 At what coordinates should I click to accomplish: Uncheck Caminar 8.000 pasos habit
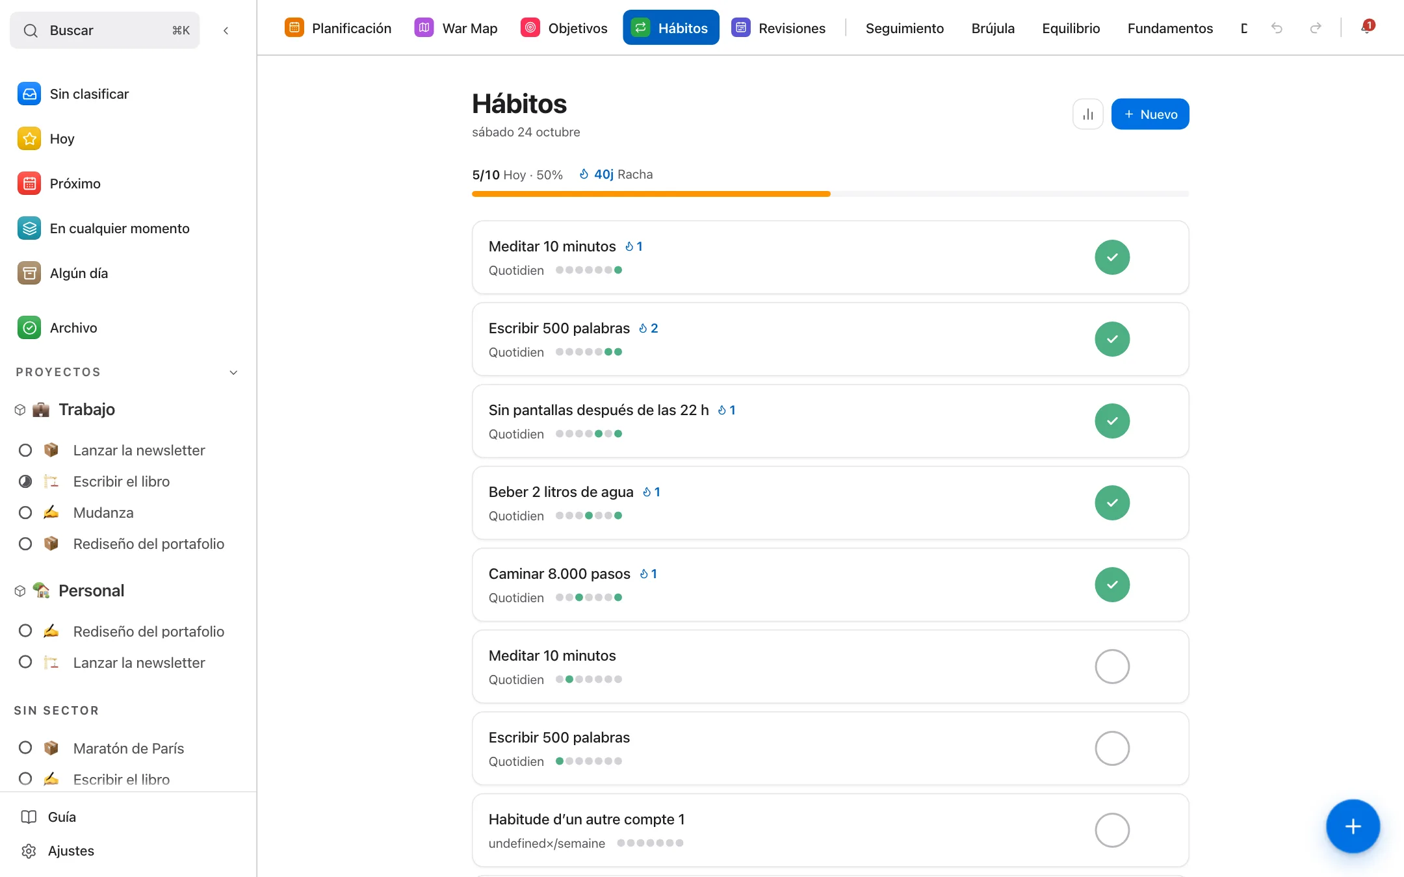pyautogui.click(x=1112, y=585)
